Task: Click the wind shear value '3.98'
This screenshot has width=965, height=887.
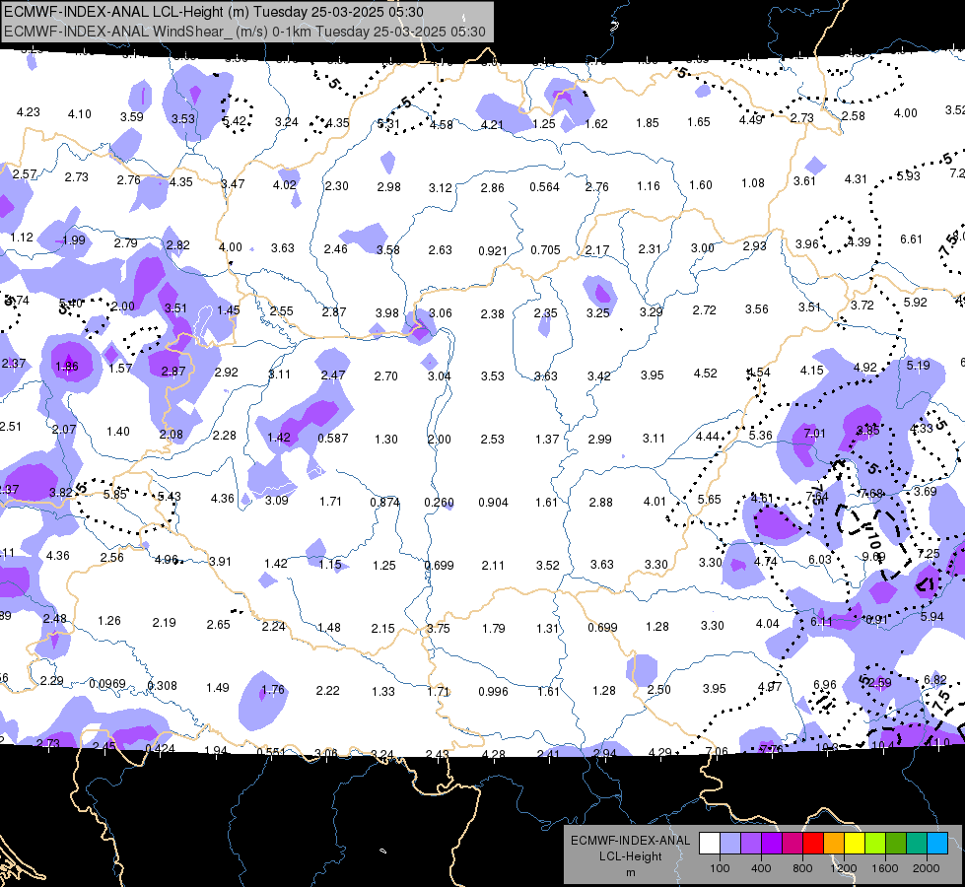Action: [x=387, y=312]
